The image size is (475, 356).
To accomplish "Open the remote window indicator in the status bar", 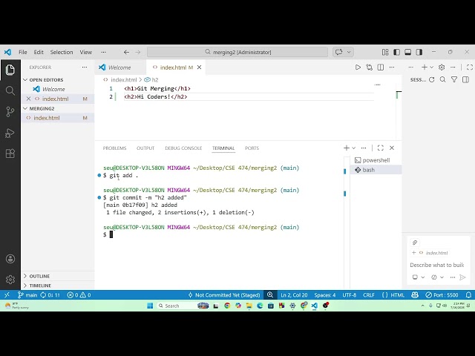I will click(x=7, y=295).
